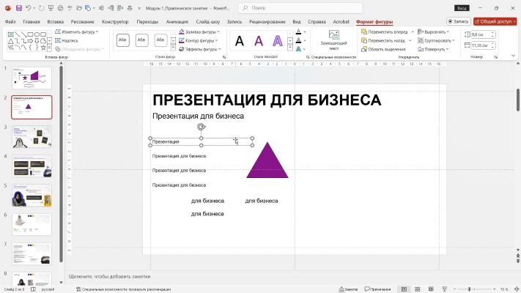Switch to slide sorter view
This screenshot has width=521, height=293.
pos(418,289)
